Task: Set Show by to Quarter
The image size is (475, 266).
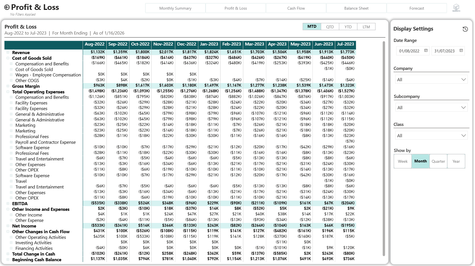Action: point(438,161)
